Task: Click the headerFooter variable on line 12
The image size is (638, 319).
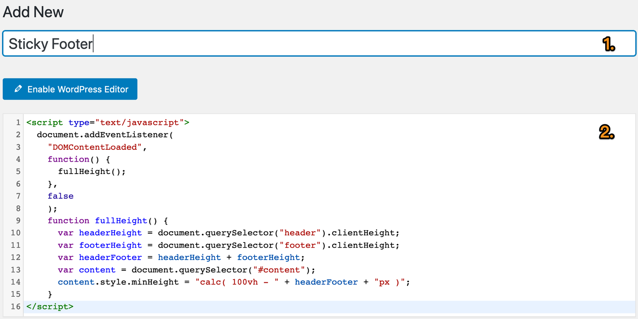Action: [x=110, y=258]
